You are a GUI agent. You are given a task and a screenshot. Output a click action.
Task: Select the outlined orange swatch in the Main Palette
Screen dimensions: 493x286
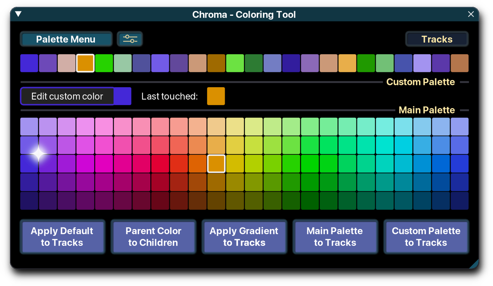click(x=216, y=163)
